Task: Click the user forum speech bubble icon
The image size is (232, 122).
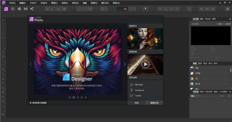Action: 132,85
